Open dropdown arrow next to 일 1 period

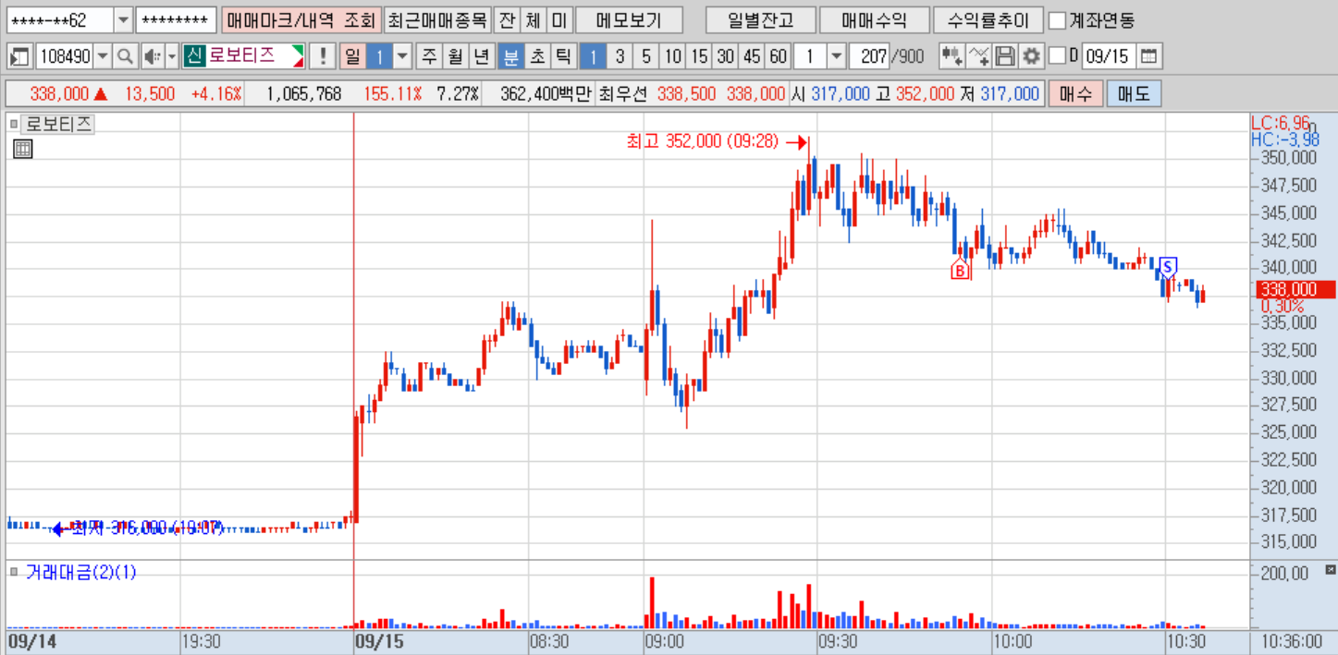click(402, 56)
